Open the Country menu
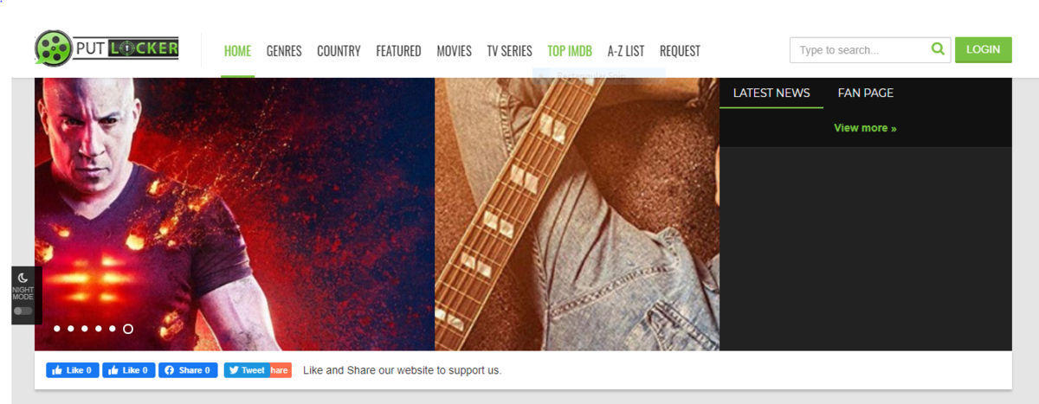The width and height of the screenshot is (1039, 404). coord(339,51)
